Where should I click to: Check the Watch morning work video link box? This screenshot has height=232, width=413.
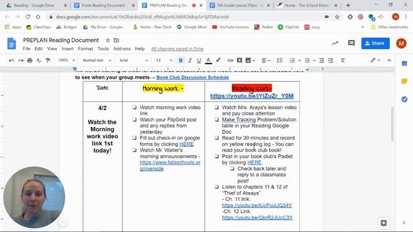point(135,108)
